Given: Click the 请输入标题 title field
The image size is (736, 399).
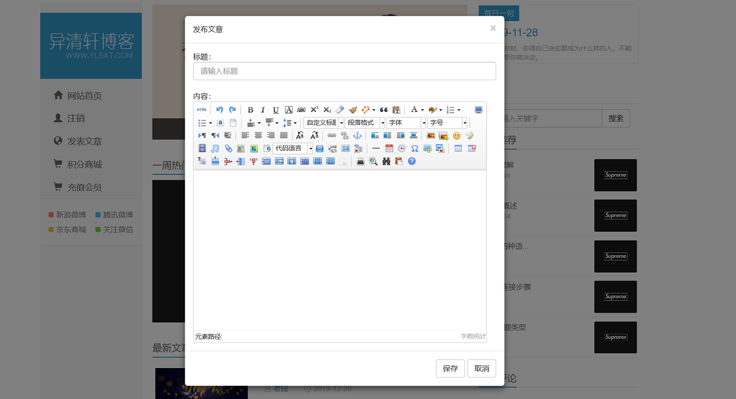Looking at the screenshot, I should click(x=344, y=71).
